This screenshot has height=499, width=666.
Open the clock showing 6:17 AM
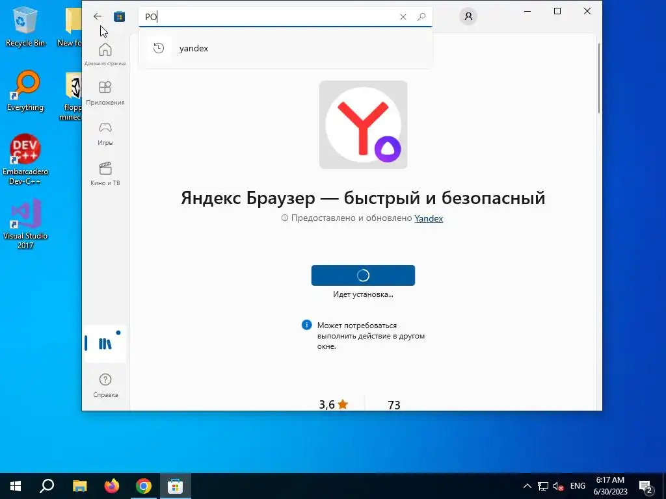[x=610, y=486]
